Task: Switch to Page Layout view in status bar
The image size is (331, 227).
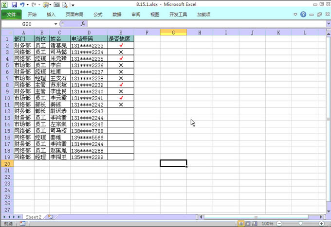Action: pyautogui.click(x=248, y=224)
